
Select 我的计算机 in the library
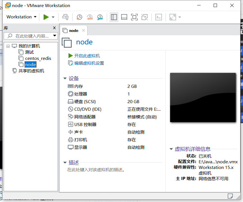(x=29, y=46)
